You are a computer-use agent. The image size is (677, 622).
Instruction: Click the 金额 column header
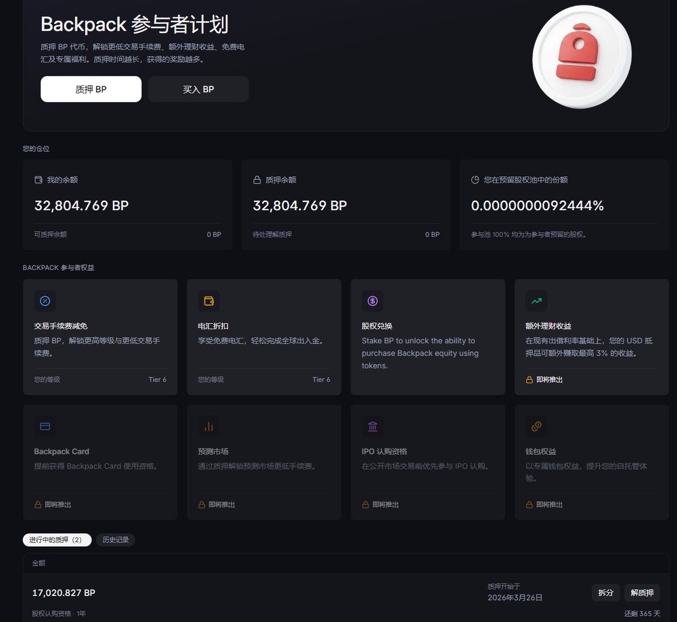[38, 563]
